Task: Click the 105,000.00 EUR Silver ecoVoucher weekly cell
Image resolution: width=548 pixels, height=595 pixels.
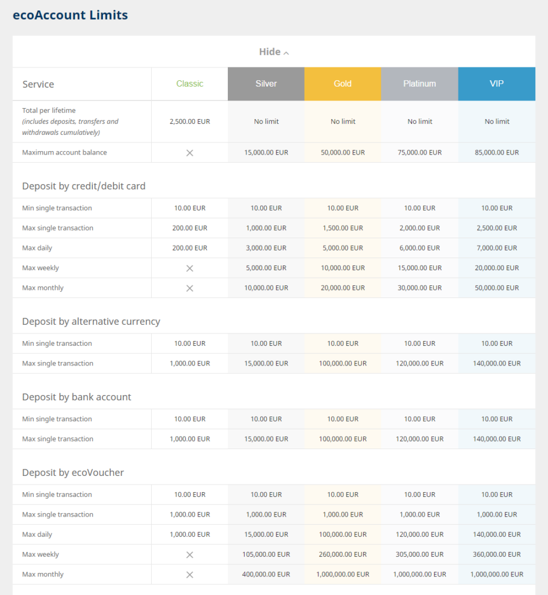Action: coord(266,554)
